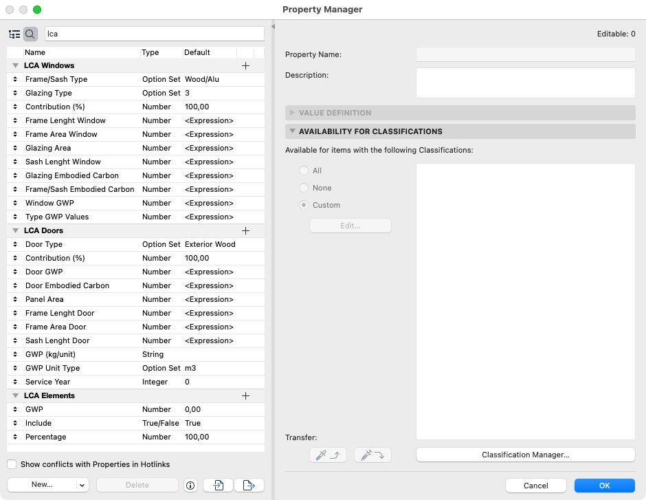Enable Show conflicts with Properties in Hotlinks
646x500 pixels.
[x=12, y=464]
